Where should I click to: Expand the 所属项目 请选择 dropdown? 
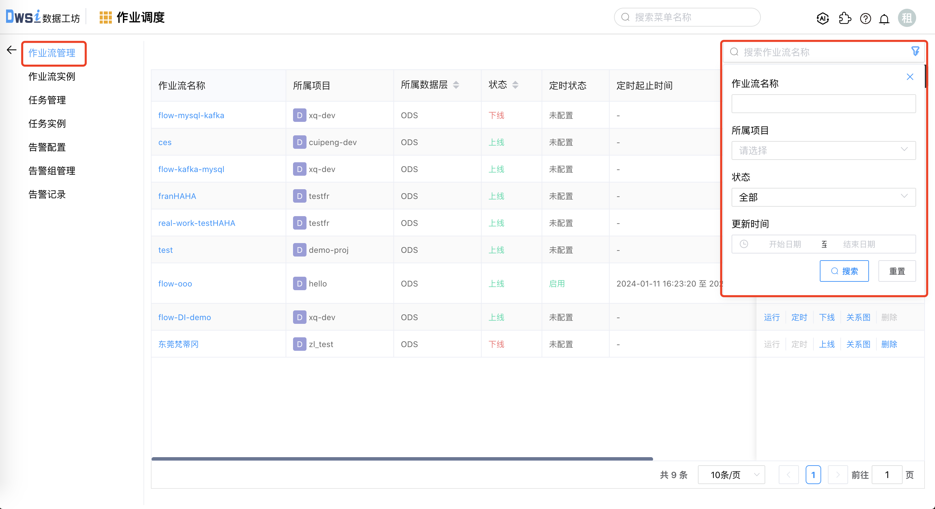click(x=823, y=150)
